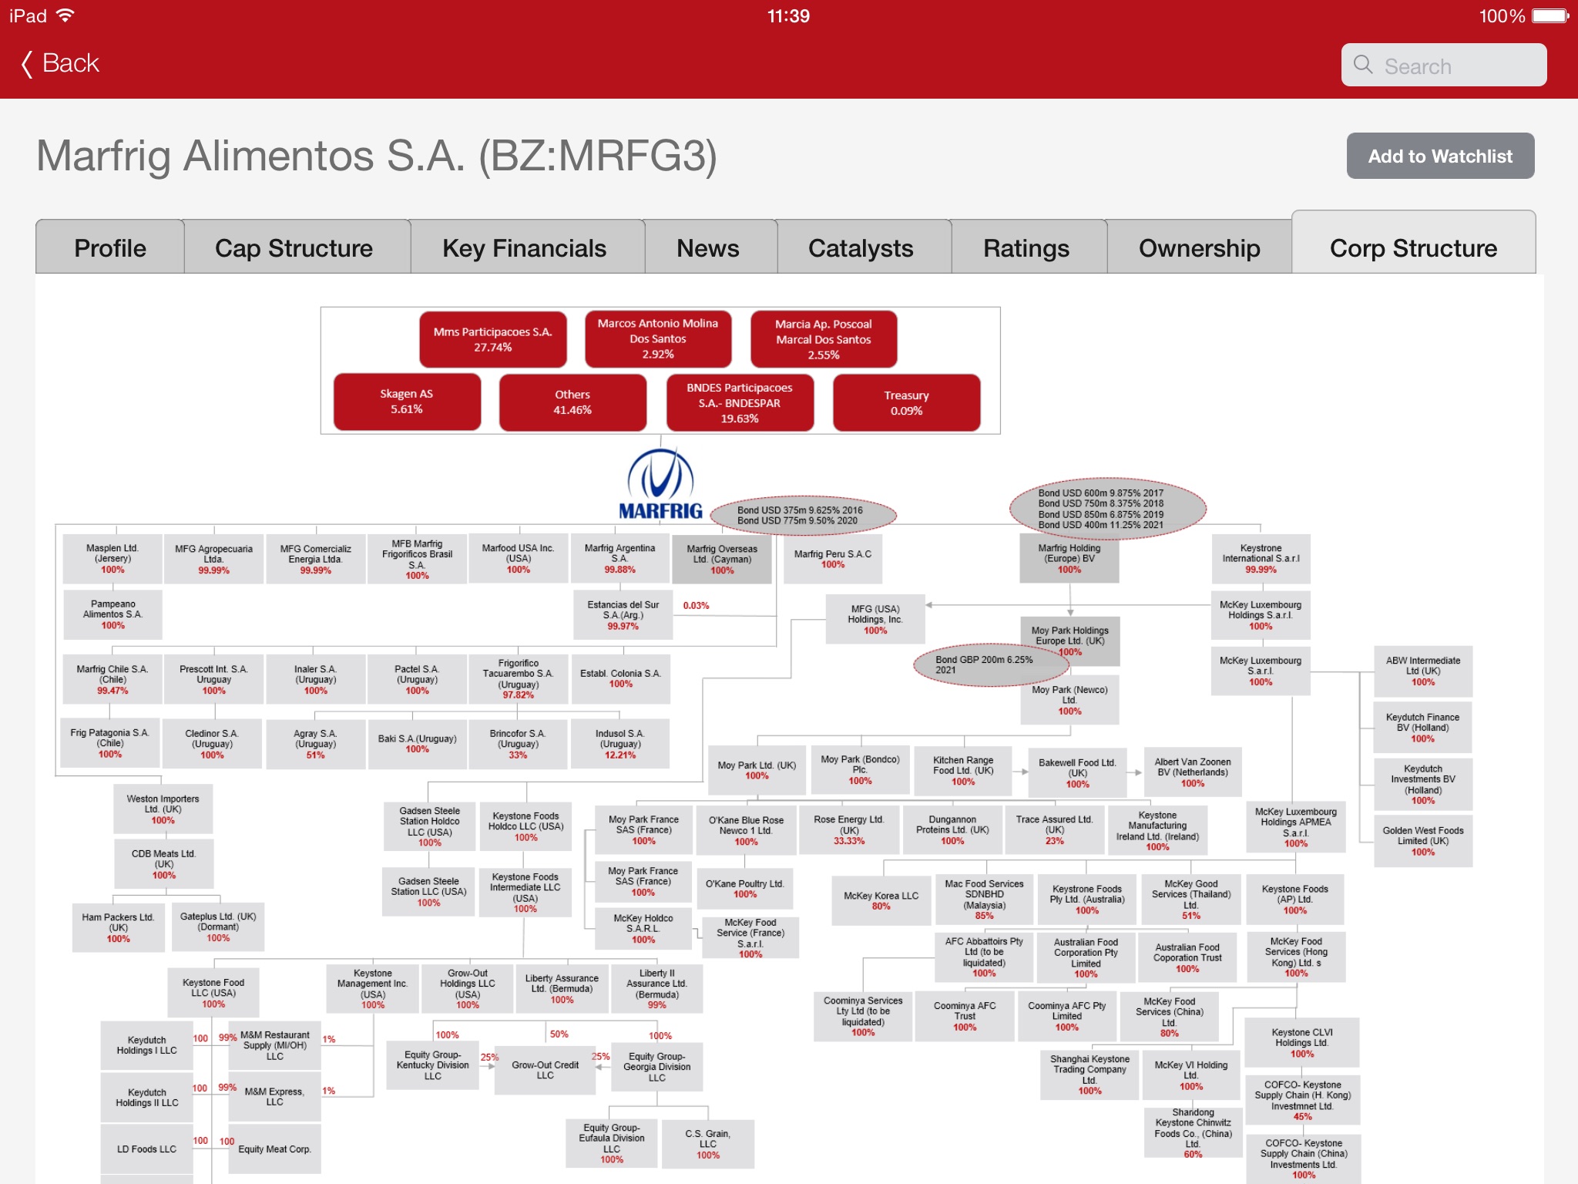Select Keydutch Holdings I LLC node
Screen dimensions: 1578x1184
click(146, 1045)
